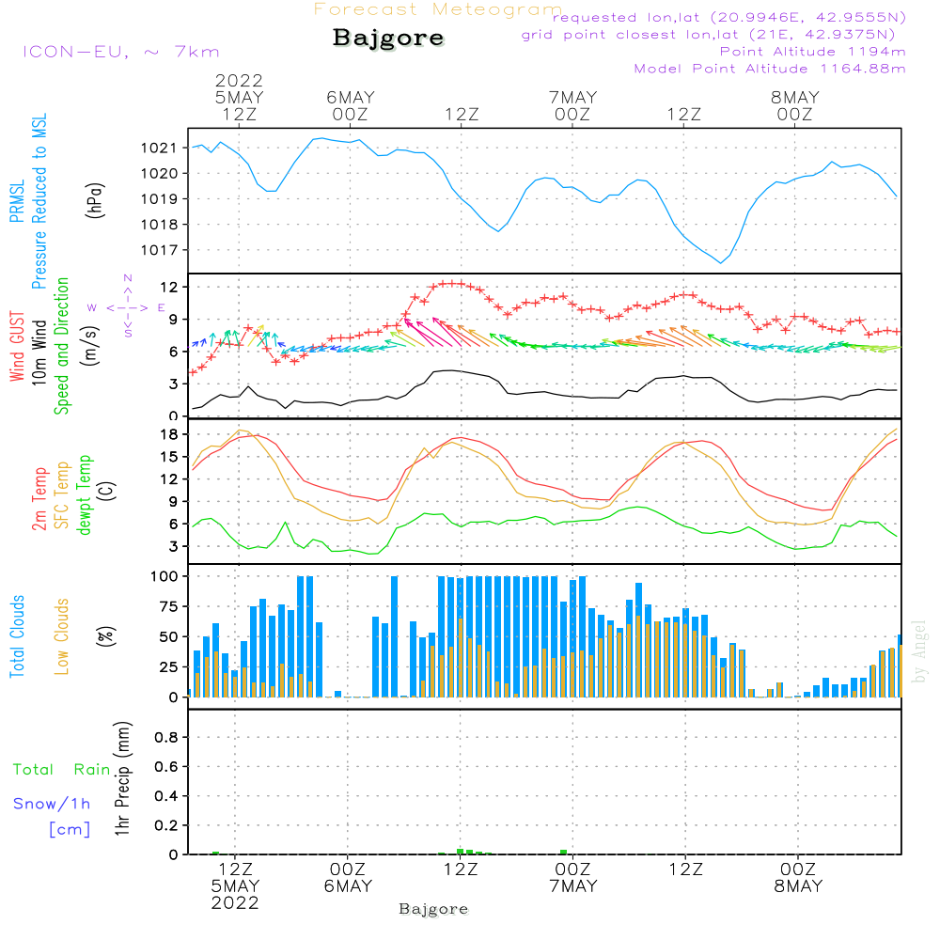The width and height of the screenshot is (940, 940).
Task: Click the dewpt Temp axis label
Action: click(x=84, y=494)
